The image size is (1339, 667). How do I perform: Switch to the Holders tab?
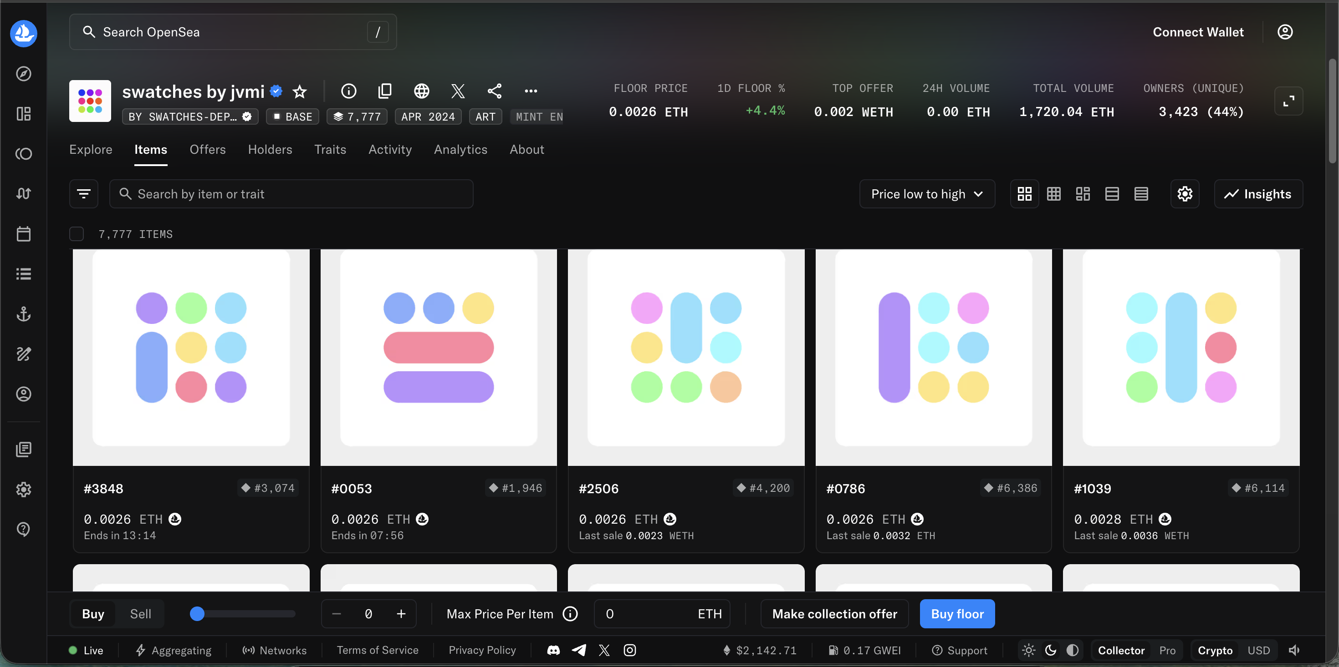pos(270,150)
